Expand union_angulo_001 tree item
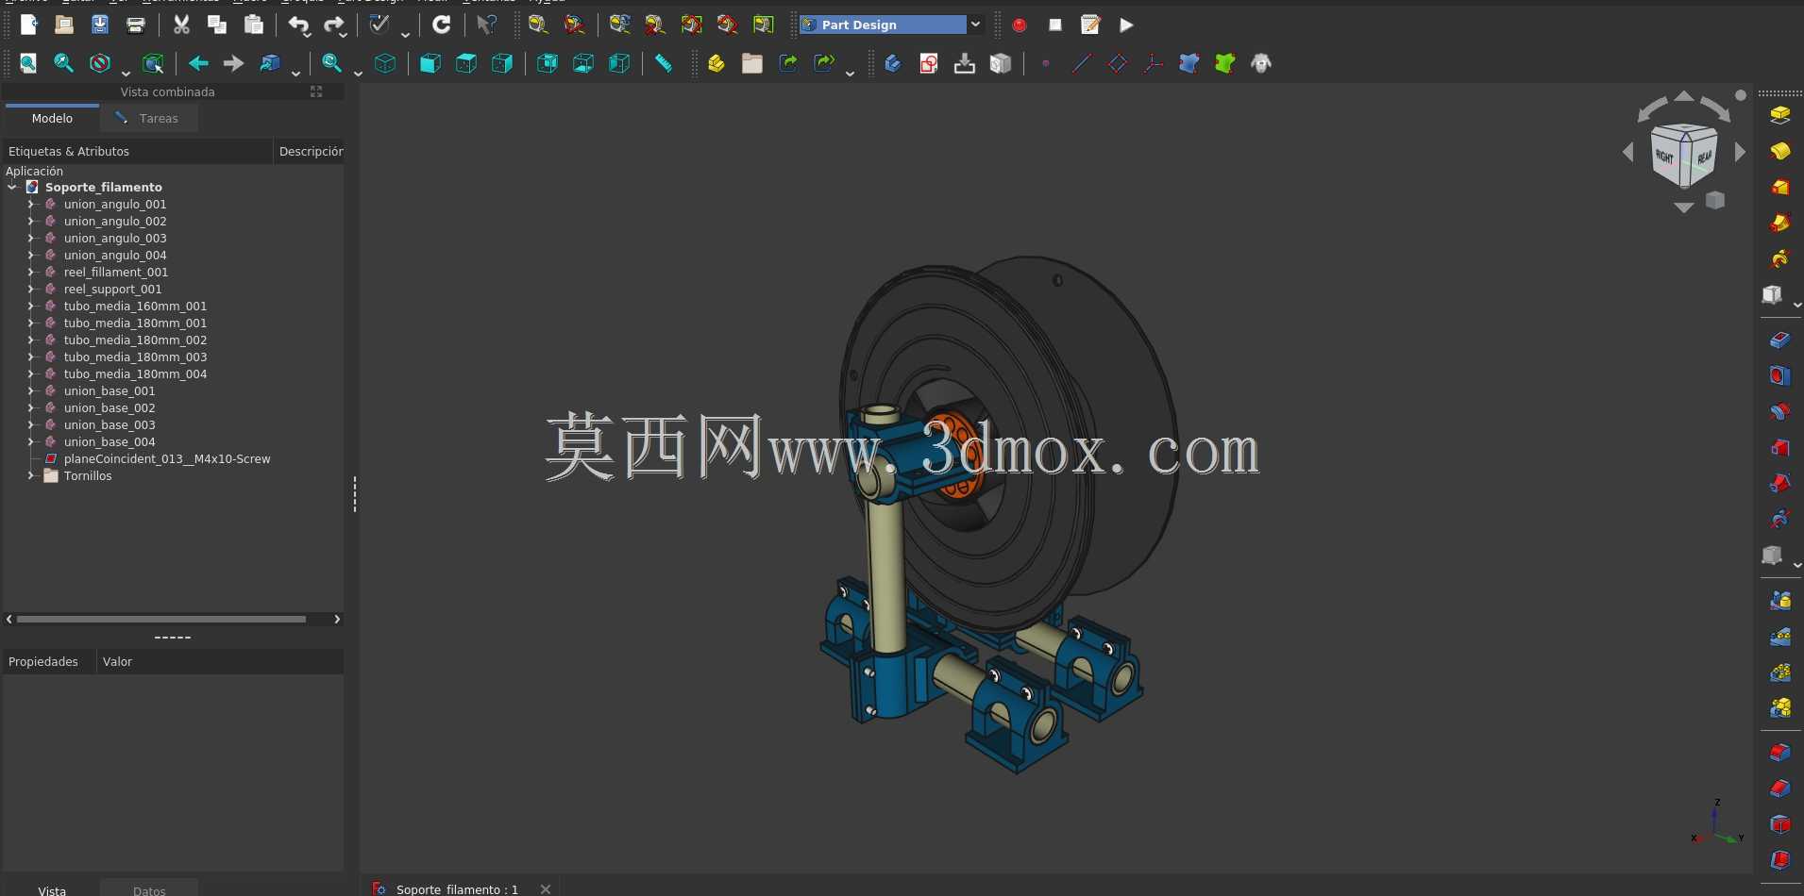This screenshot has width=1804, height=896. pyautogui.click(x=31, y=204)
